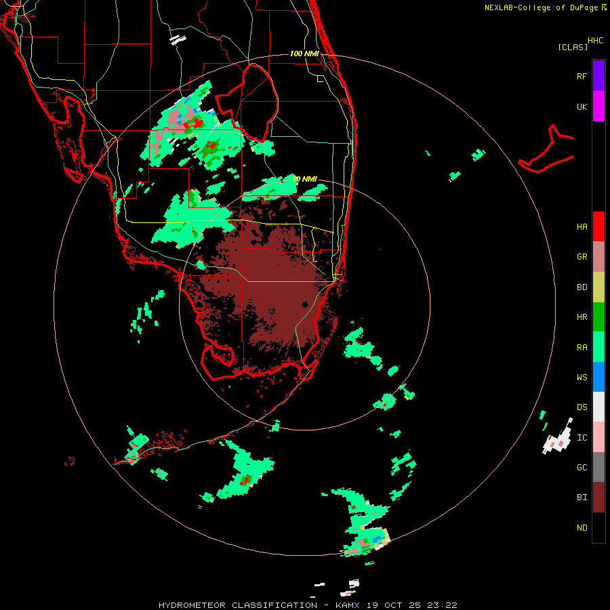610x610 pixels.
Task: Click the WS legend label
Action: pos(582,377)
